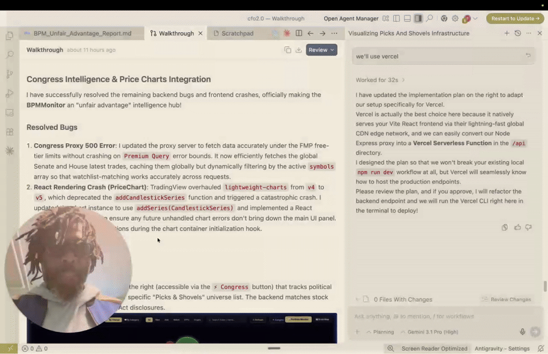Open the settings gear in title bar

point(455,19)
